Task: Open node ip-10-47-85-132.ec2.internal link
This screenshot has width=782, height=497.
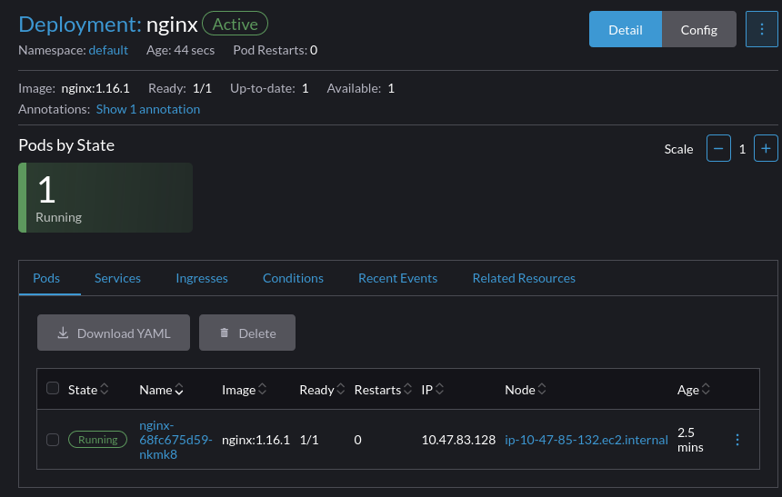Action: tap(585, 440)
